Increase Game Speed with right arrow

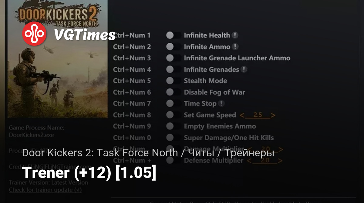(273, 115)
